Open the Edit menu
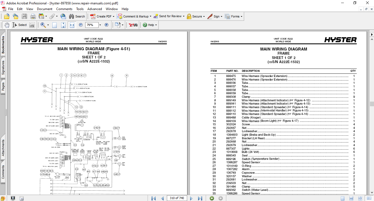 click(x=20, y=9)
